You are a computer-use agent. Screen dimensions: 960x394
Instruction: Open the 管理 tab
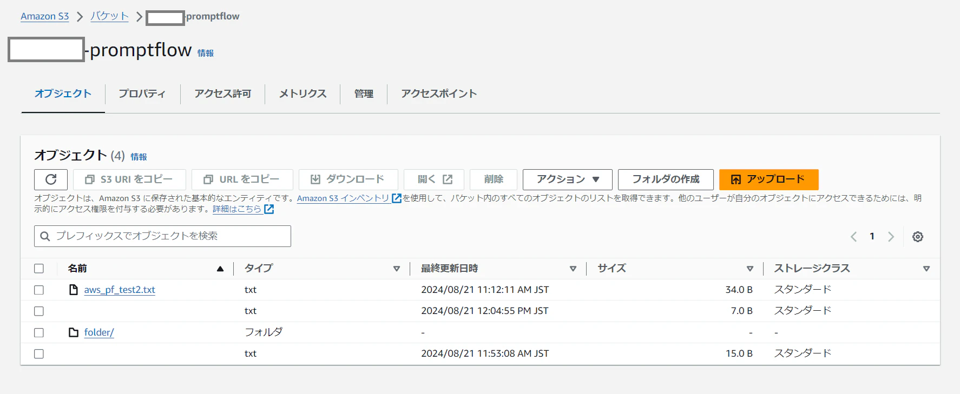pos(364,94)
